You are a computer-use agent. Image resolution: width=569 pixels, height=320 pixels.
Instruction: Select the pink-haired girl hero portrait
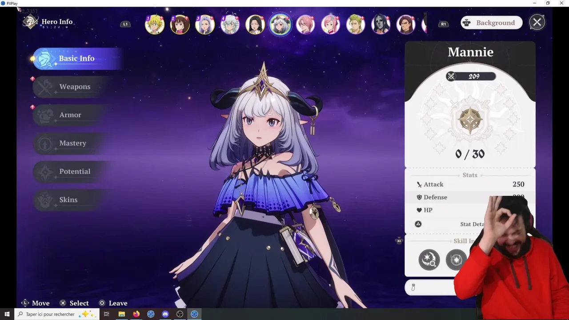[x=330, y=24]
